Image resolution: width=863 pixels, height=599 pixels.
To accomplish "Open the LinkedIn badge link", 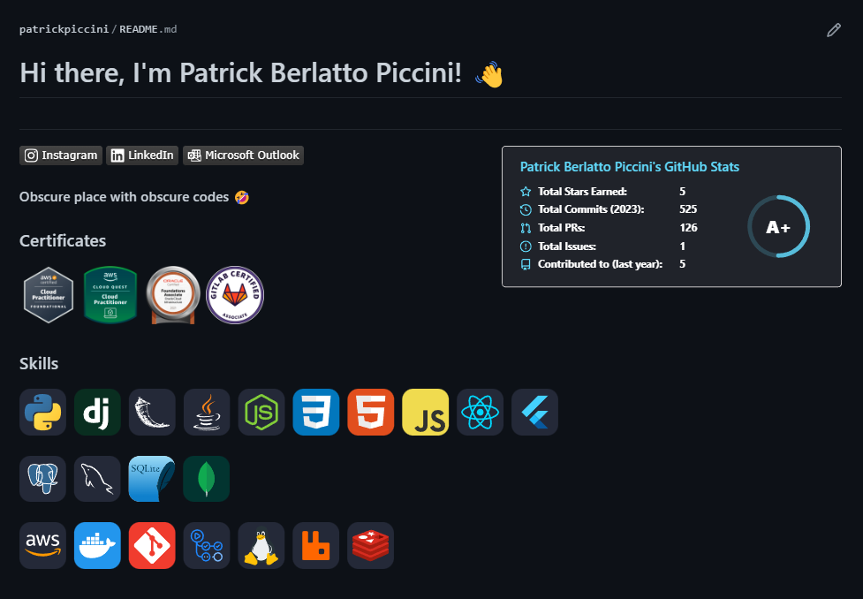I will (x=142, y=155).
